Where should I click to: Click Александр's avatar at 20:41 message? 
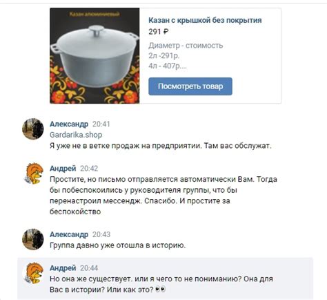coord(33,129)
